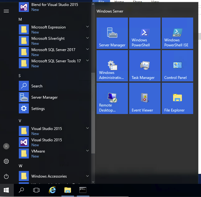Viewport: 201px width, 197px height.
Task: Expand the Microsoft SQL Server Tools 17 chevron
Action: [x=87, y=60]
